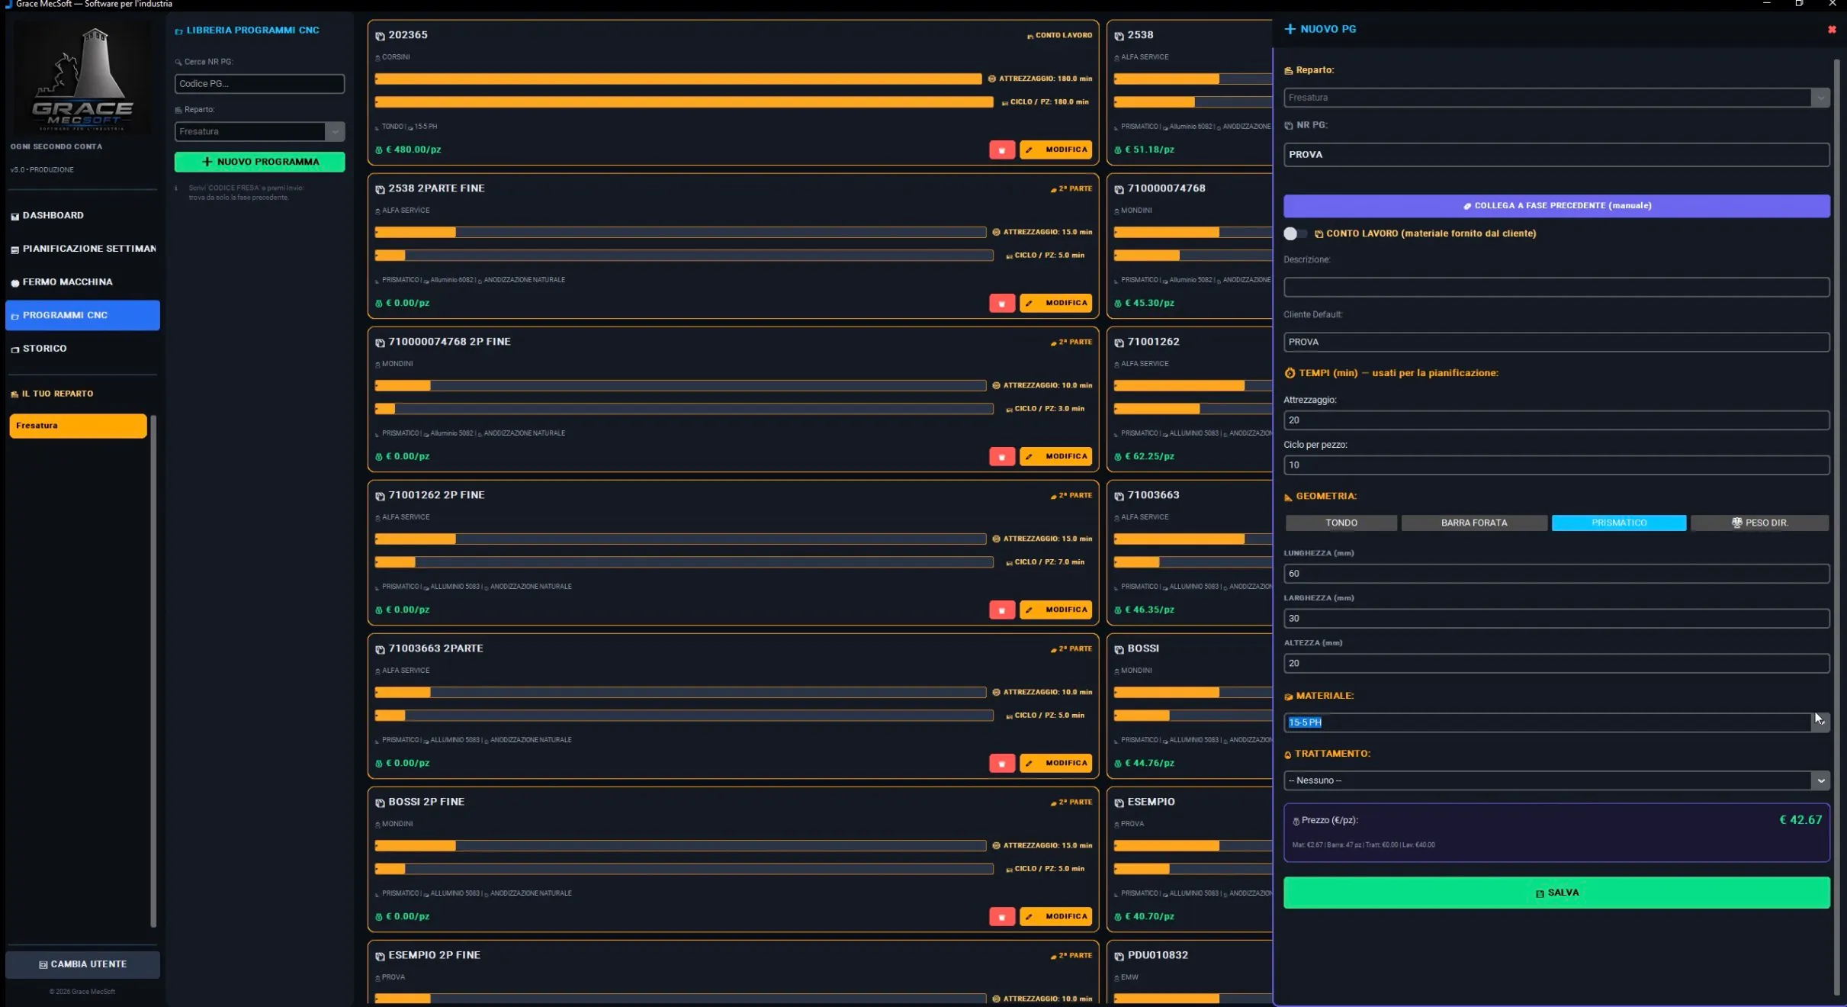Edit BOSSI 2P FINE via Modifica

point(1055,917)
